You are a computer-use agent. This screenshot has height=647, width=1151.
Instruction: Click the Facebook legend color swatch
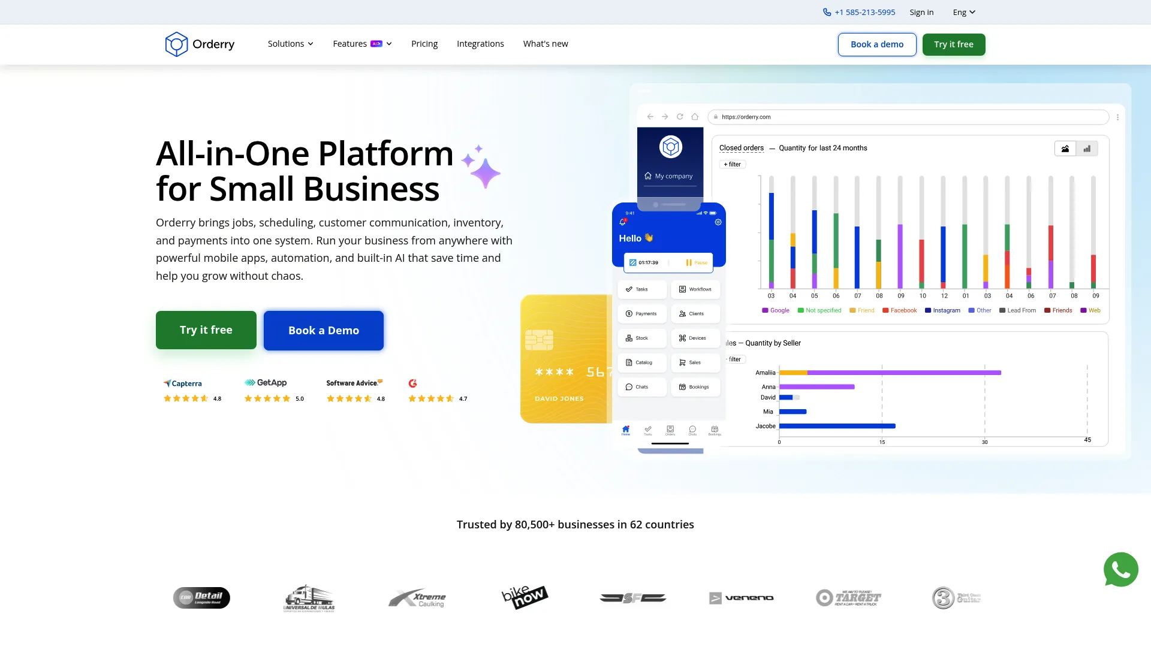click(x=885, y=310)
